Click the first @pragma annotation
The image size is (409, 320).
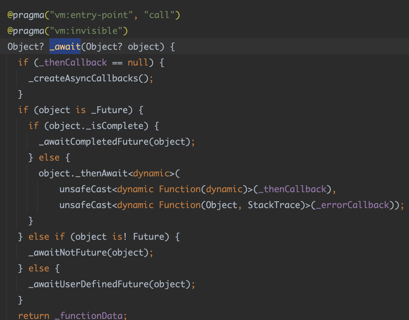tap(26, 15)
